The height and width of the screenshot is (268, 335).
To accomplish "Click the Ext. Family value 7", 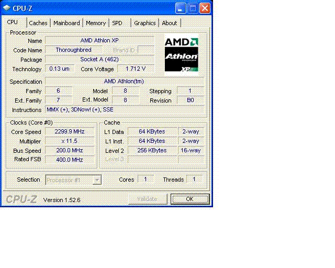I will click(x=58, y=100).
